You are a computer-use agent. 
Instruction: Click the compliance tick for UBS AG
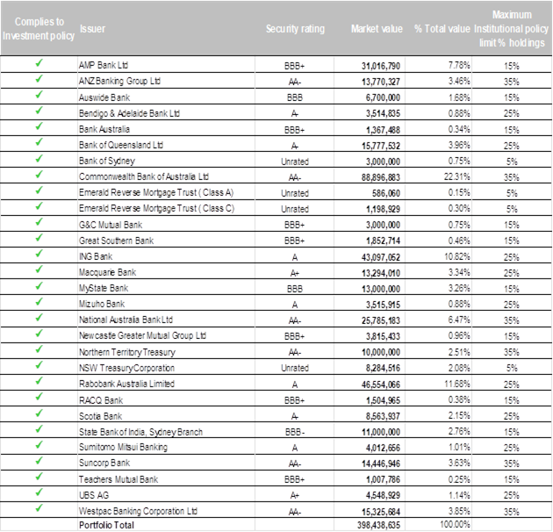pyautogui.click(x=39, y=492)
